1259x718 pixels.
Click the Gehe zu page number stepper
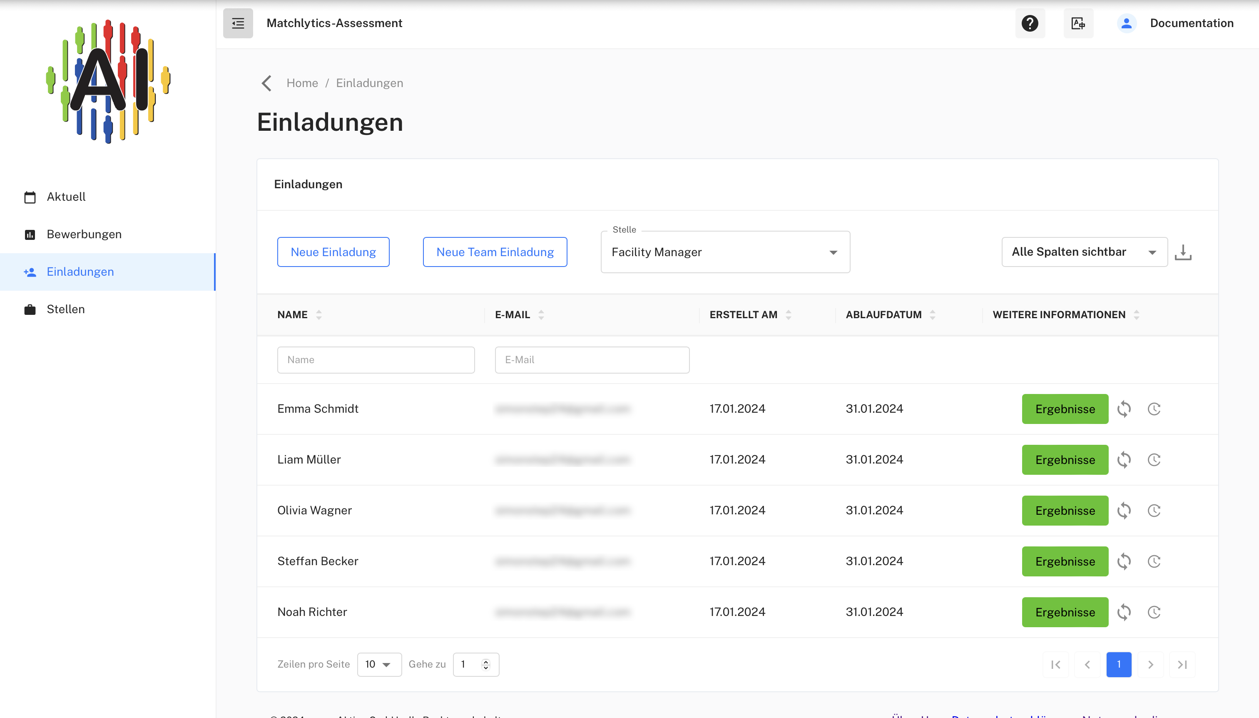point(485,664)
